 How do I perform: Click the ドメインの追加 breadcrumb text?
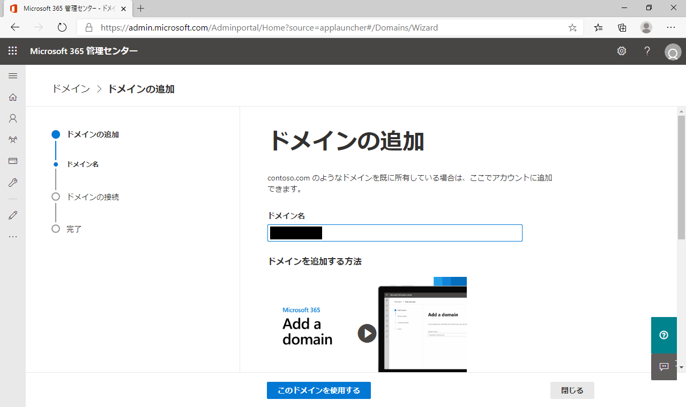point(141,89)
